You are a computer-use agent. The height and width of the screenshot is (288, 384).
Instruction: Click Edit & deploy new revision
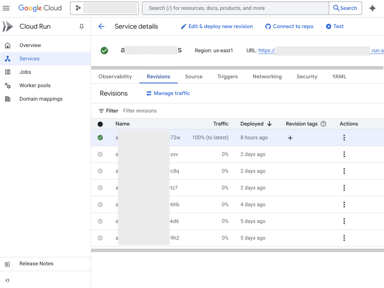(x=217, y=26)
